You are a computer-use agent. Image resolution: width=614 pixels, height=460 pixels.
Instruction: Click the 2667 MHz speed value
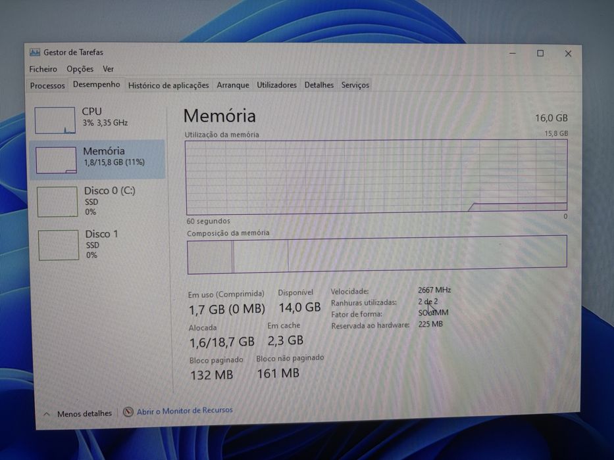tap(434, 290)
